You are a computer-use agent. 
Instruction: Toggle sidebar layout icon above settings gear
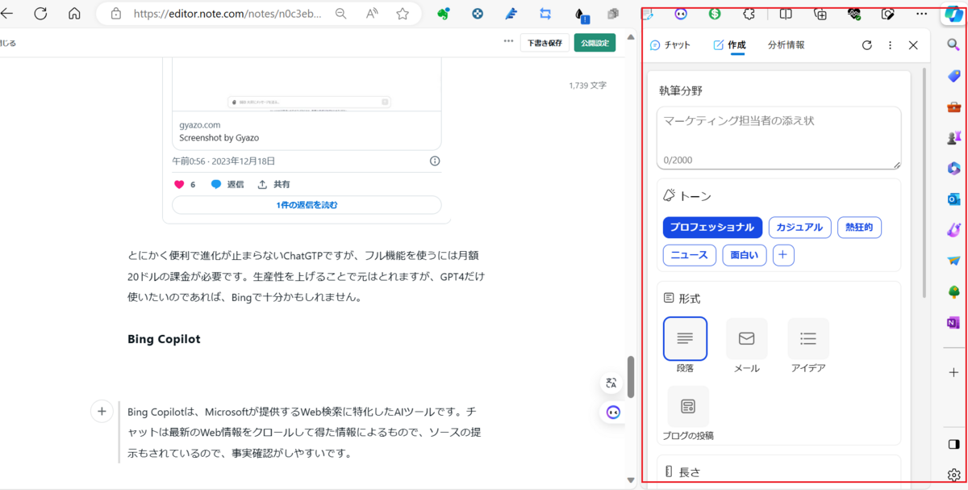click(x=953, y=444)
